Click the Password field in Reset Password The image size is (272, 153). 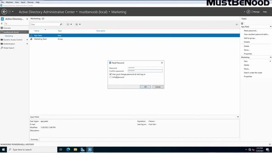pos(145,68)
